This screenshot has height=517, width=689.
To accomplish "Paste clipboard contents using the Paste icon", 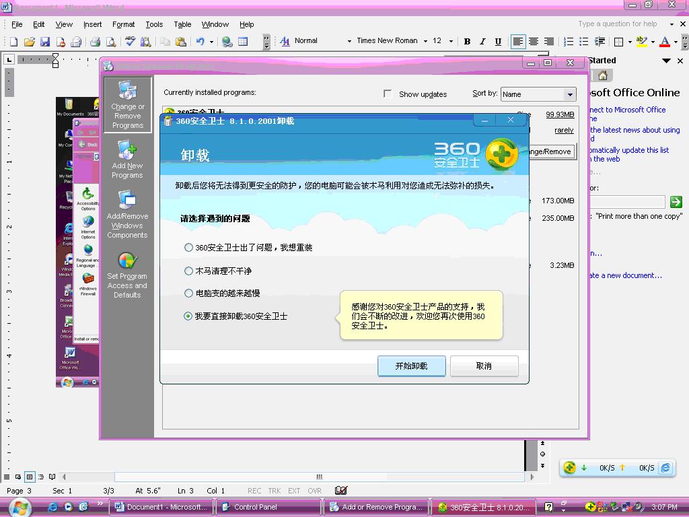I will point(180,41).
